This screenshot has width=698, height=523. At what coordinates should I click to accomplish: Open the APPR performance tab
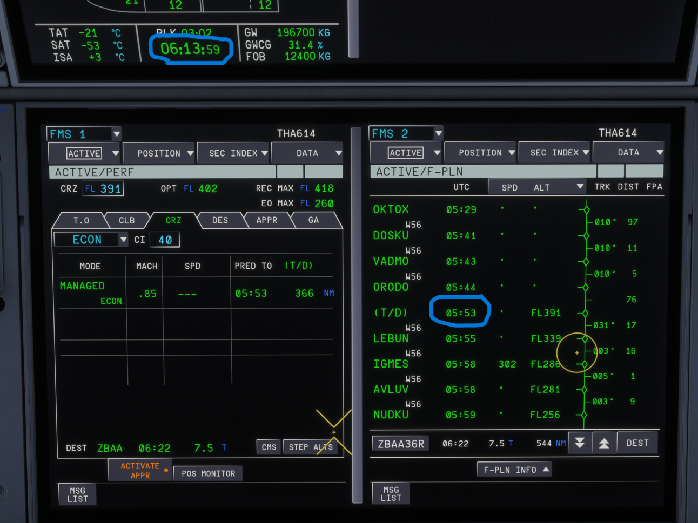coord(267,220)
